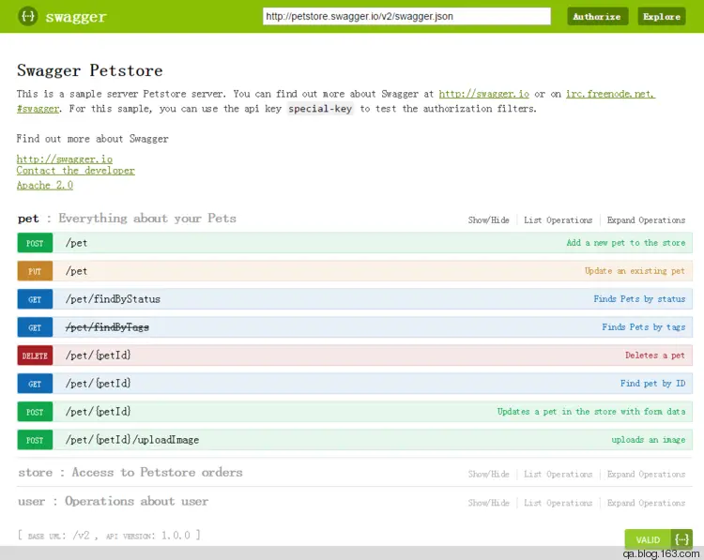Click the Explore button
This screenshot has height=560, width=704.
click(x=662, y=17)
